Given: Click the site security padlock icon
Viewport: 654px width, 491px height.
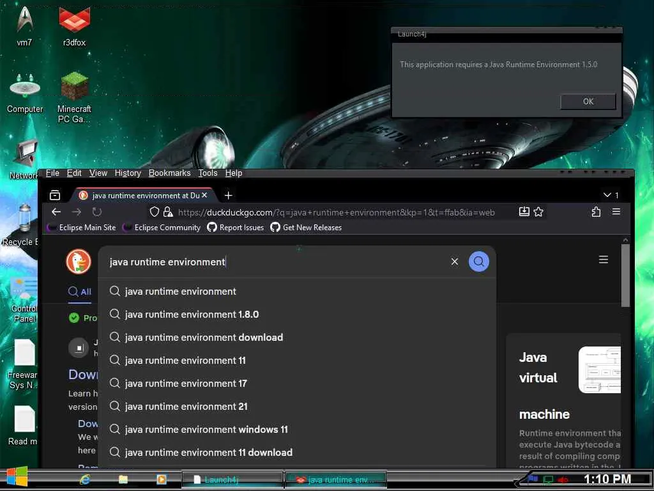Looking at the screenshot, I should tap(168, 212).
